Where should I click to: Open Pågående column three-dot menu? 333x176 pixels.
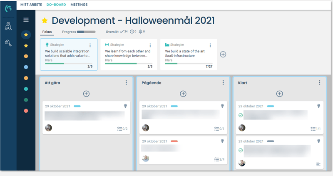tap(223, 83)
